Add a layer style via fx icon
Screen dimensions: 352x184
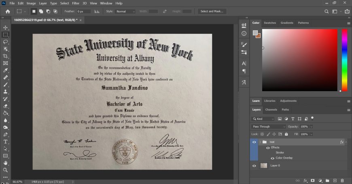(x=305, y=180)
